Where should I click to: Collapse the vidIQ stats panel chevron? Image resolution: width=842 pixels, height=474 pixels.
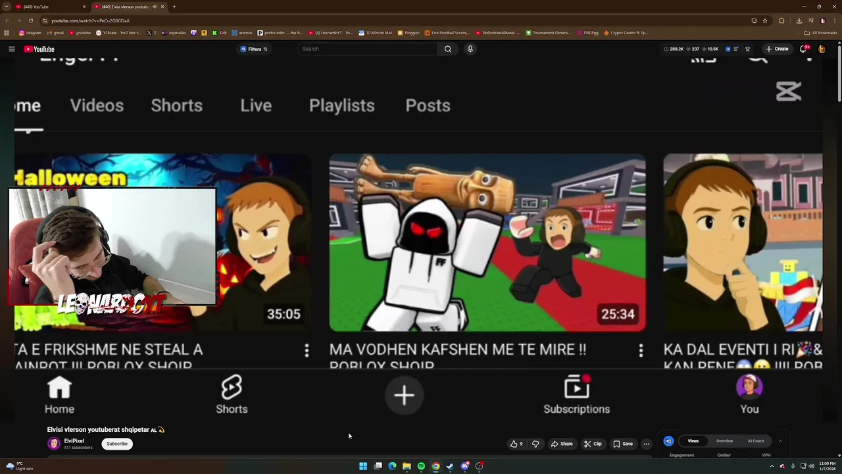(780, 441)
